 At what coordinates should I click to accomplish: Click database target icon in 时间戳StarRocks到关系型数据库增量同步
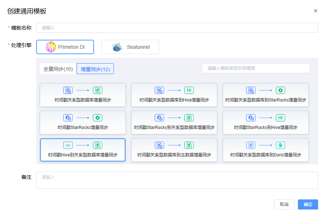pyautogui.click(x=189, y=118)
